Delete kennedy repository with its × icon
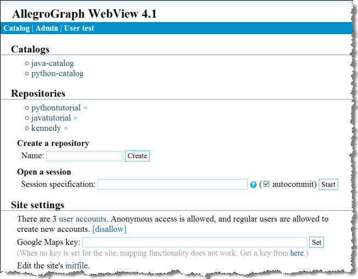Image resolution: width=358 pixels, height=279 pixels. [x=66, y=128]
